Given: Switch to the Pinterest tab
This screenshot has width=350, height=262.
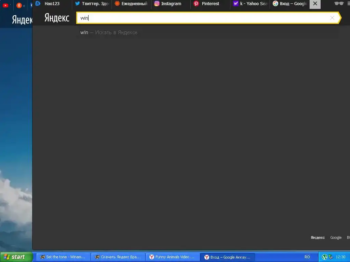Looking at the screenshot, I should click(x=210, y=3).
